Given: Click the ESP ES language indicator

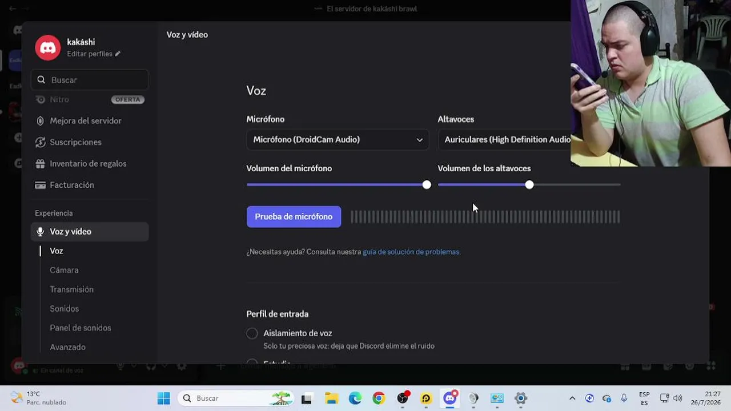Looking at the screenshot, I should 644,398.
